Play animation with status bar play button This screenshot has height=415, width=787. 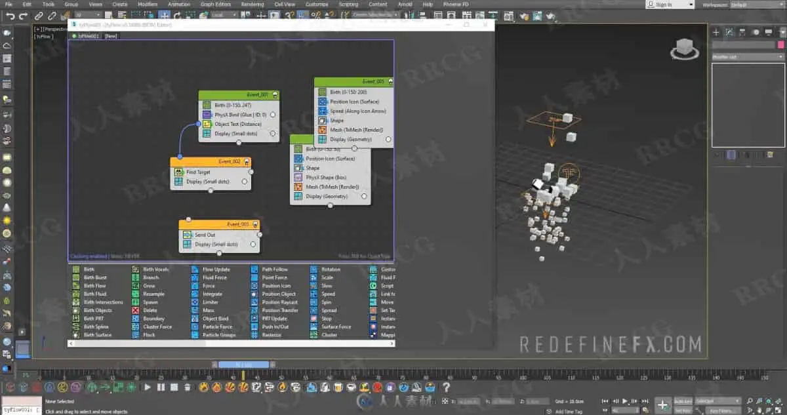click(624, 401)
